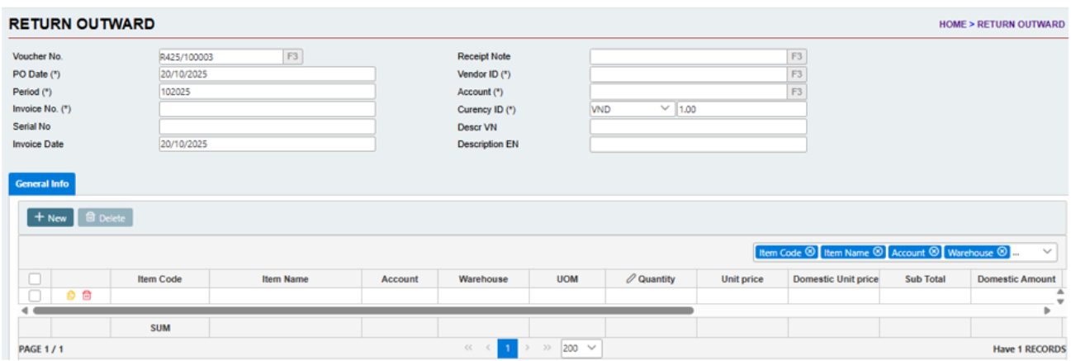The height and width of the screenshot is (361, 1071).
Task: Remove the Warehouse column tag
Action: point(1002,252)
